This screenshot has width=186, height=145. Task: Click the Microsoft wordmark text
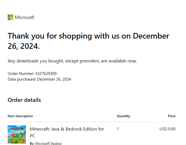tap(25, 18)
